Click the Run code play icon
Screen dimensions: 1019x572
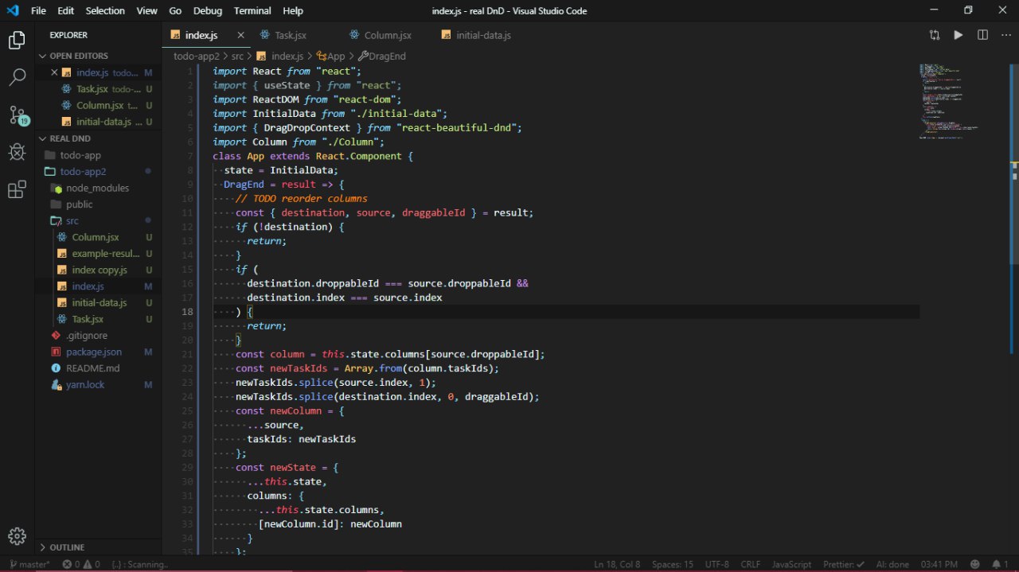[x=958, y=35]
